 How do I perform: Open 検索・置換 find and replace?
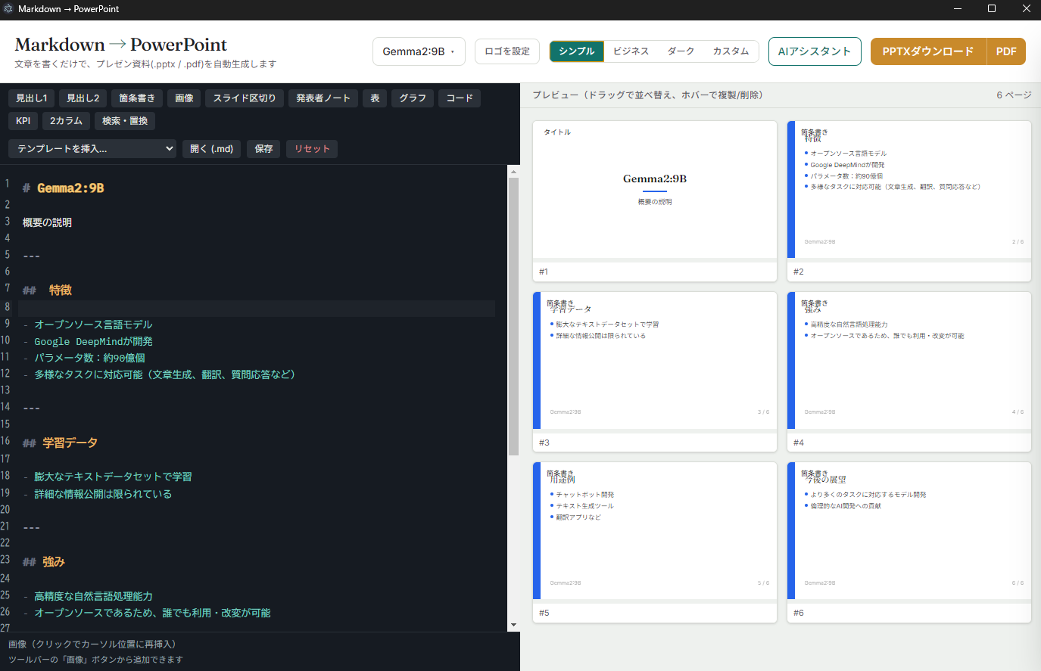point(126,121)
